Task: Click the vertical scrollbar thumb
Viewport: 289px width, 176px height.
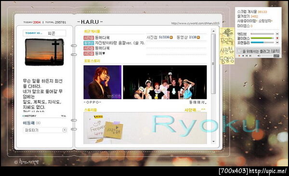Action: 213,64
